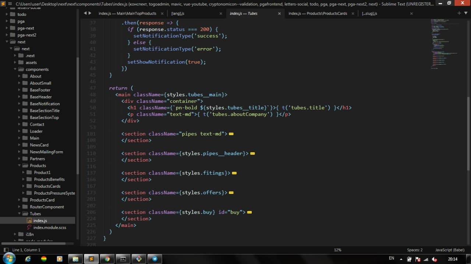
Task: Toggle side bar panel switcher in status bar
Action: point(6,250)
